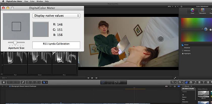The image size is (212, 104).
Task: Open the View menu
Action: tap(26, 1)
